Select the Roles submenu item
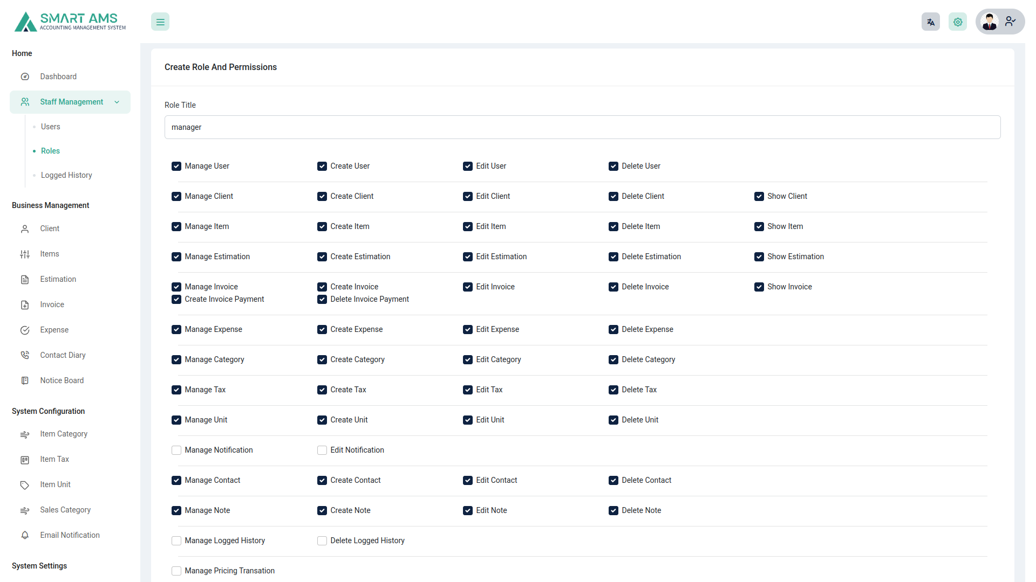The height and width of the screenshot is (582, 1036). (x=50, y=151)
